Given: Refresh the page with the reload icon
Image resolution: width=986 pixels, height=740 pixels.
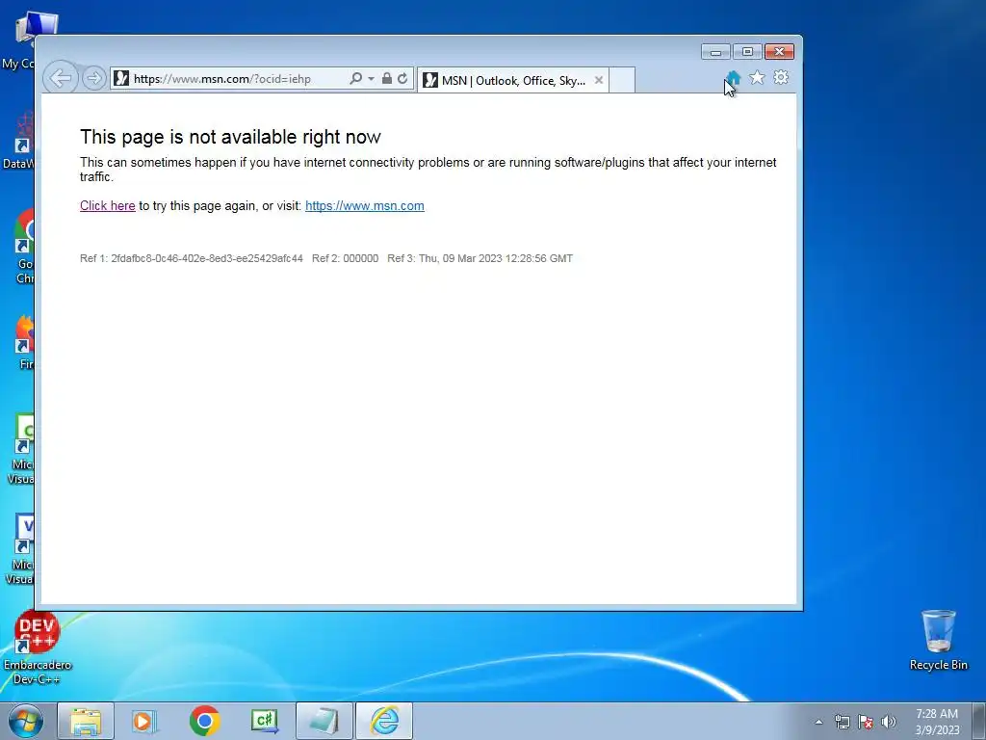Looking at the screenshot, I should 402,79.
